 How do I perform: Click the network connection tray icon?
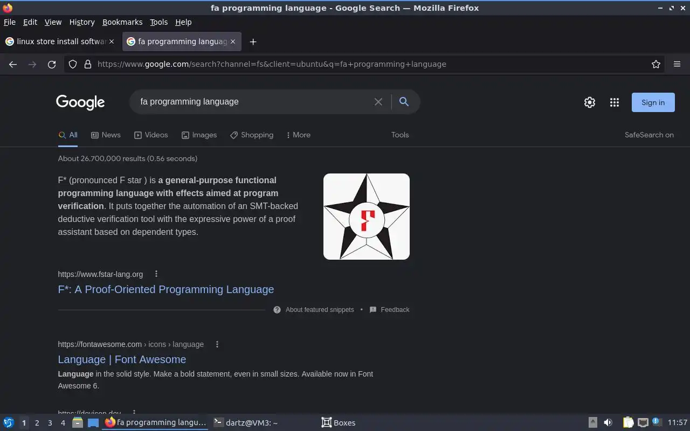click(x=643, y=423)
